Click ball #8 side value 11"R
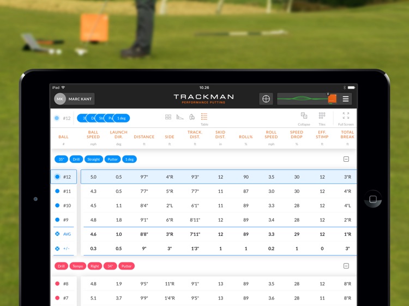 tap(170, 284)
